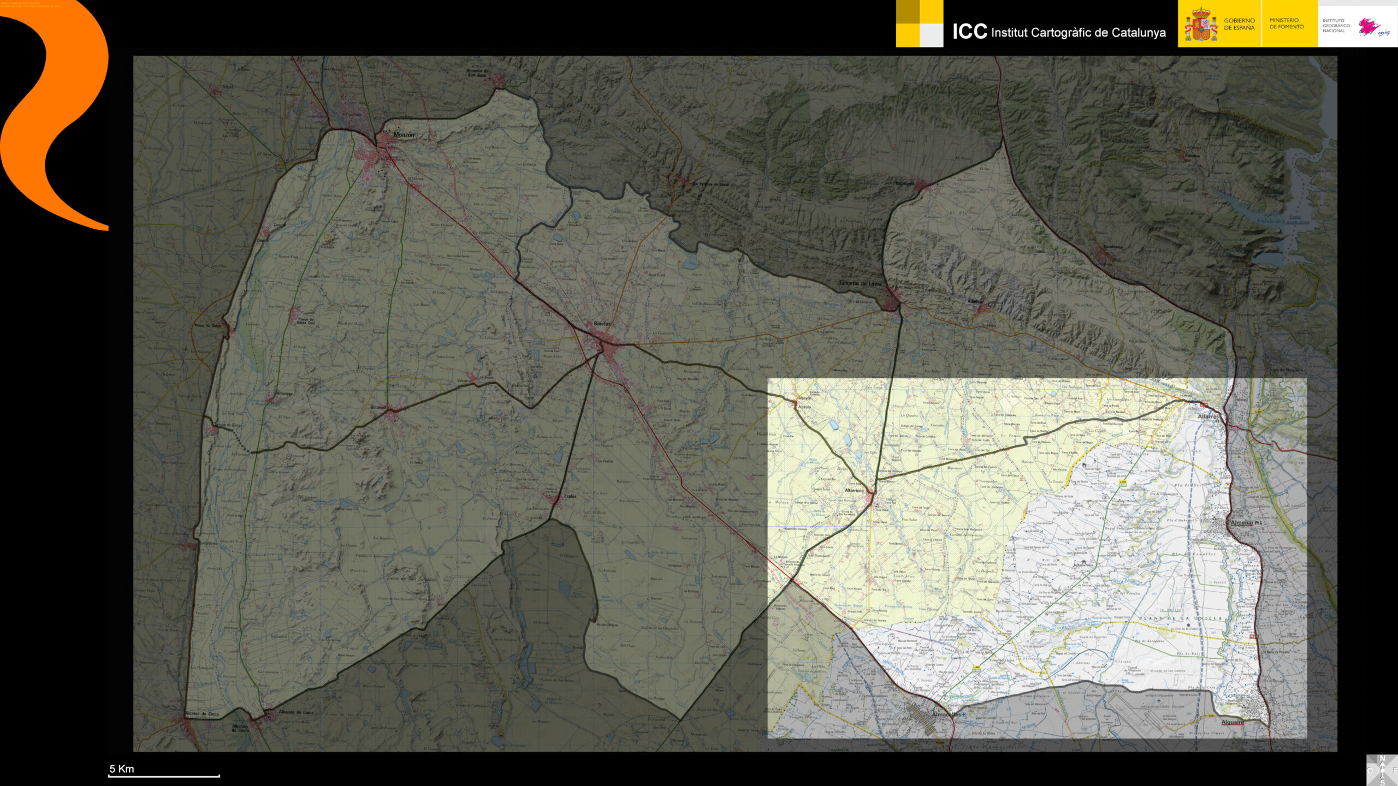This screenshot has height=786, width=1398.
Task: Click the Almenar town label
Action: [x=1242, y=522]
